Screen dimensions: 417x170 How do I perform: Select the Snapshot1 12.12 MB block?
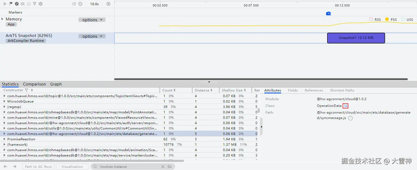[x=356, y=38]
